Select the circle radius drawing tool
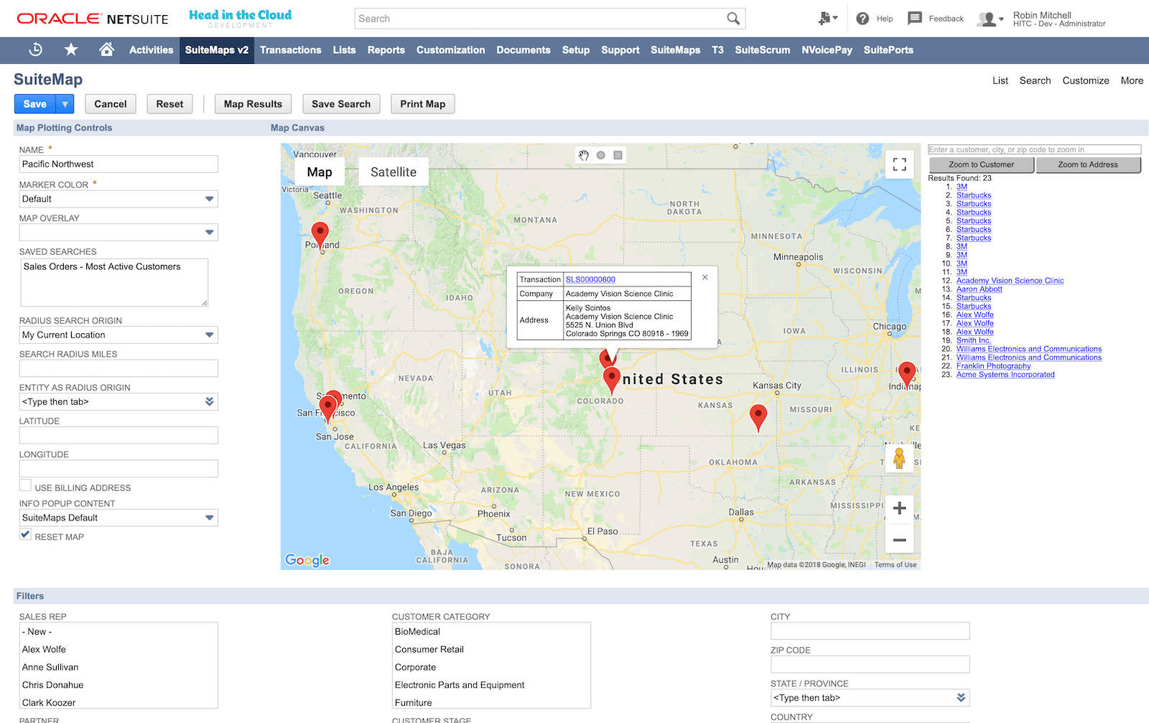The height and width of the screenshot is (723, 1149). [600, 154]
